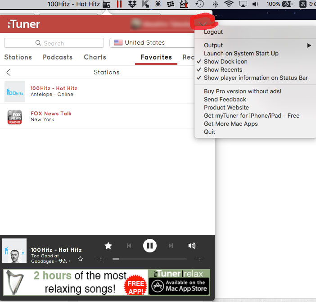This screenshot has width=316, height=302.
Task: Switch to the Podcasts tab
Action: coord(58,57)
